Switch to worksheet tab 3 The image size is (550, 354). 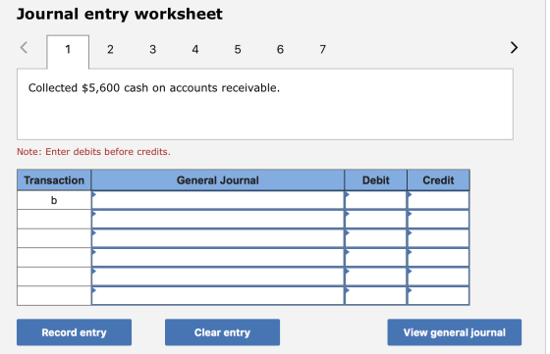(x=152, y=49)
